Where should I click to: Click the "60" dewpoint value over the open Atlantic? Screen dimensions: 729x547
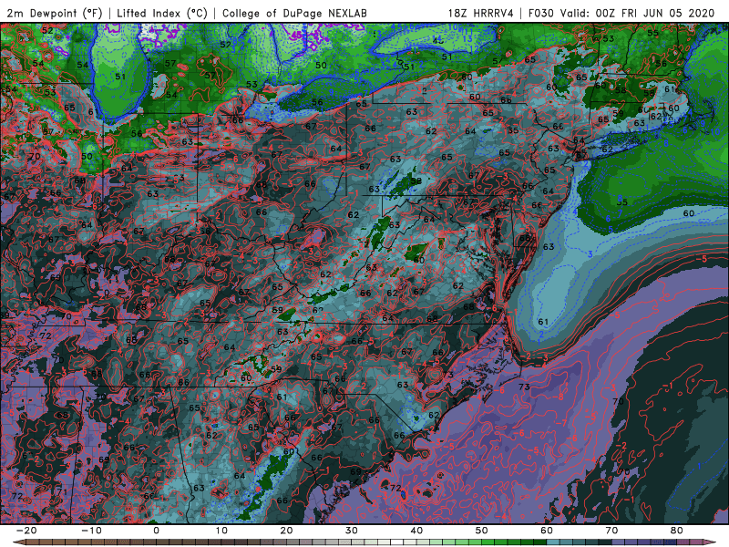click(x=689, y=213)
